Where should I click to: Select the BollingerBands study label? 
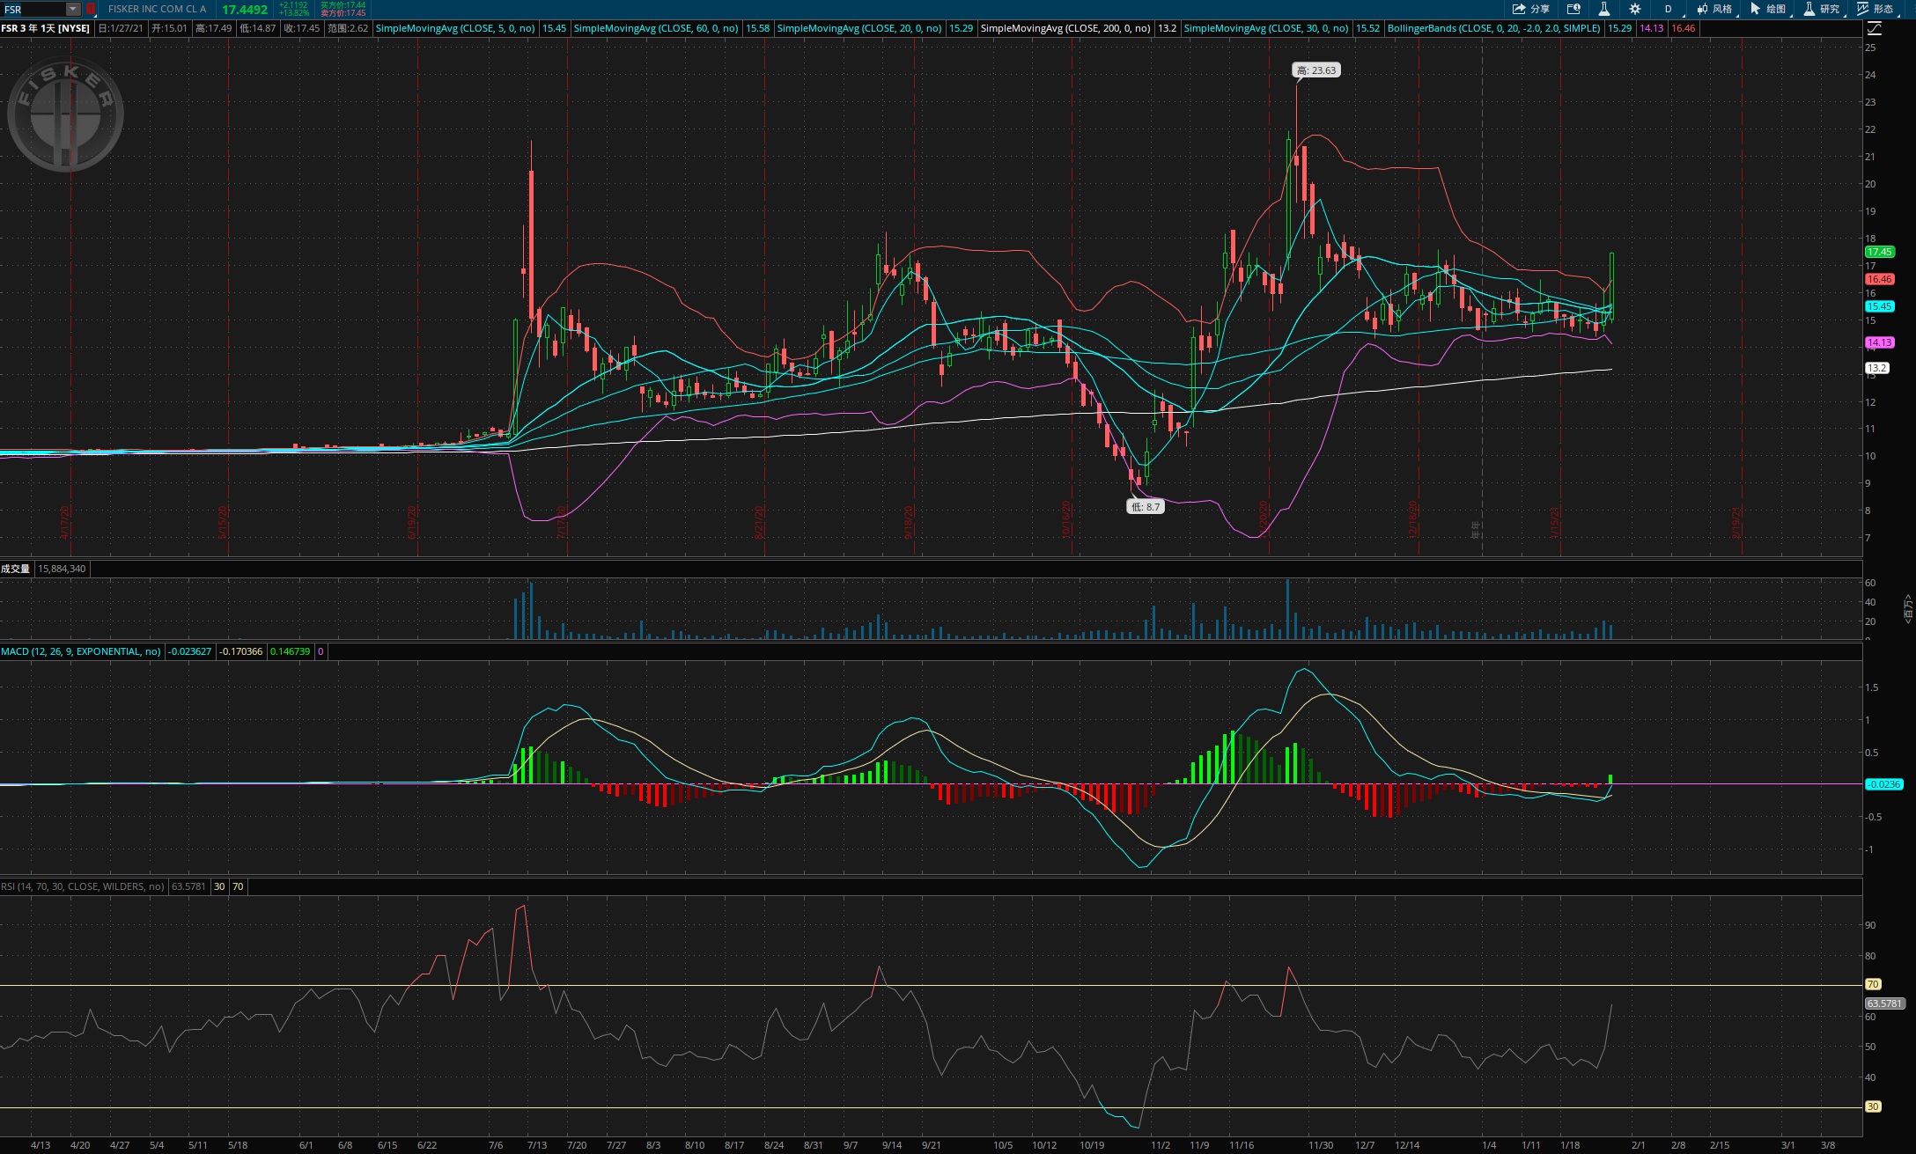[1494, 28]
